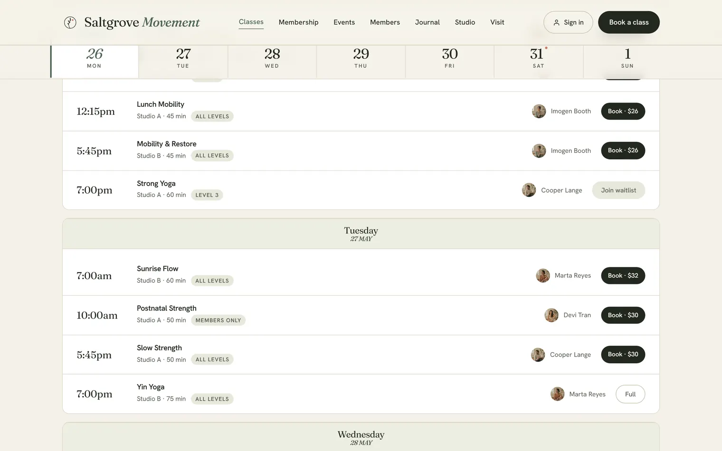Open the Members nav link
This screenshot has height=451, width=722.
coord(385,22)
